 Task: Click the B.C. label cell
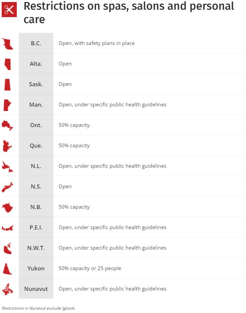click(36, 43)
